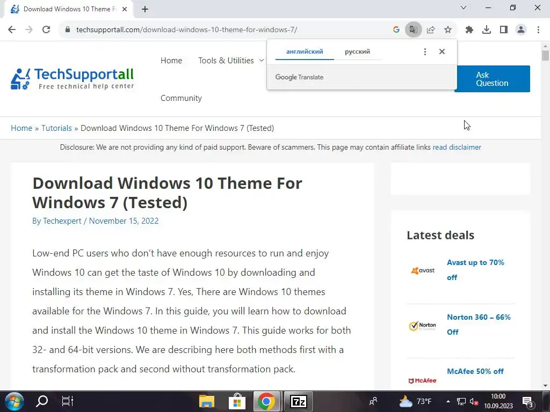550x412 pixels.
Task: Open the Windows Start button
Action: coord(14,401)
